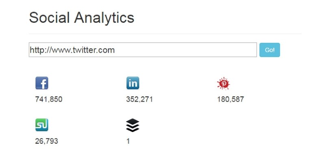Screen dimensions: 325x162
Task: Select the Pinterest count 180,587
Action: (230, 99)
